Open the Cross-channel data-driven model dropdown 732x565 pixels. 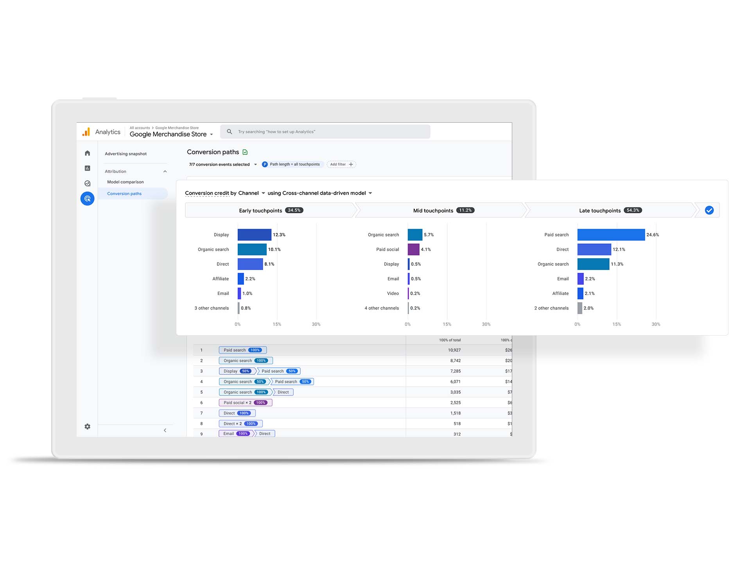(x=370, y=193)
